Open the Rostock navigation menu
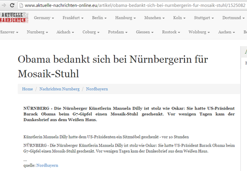 171,32
